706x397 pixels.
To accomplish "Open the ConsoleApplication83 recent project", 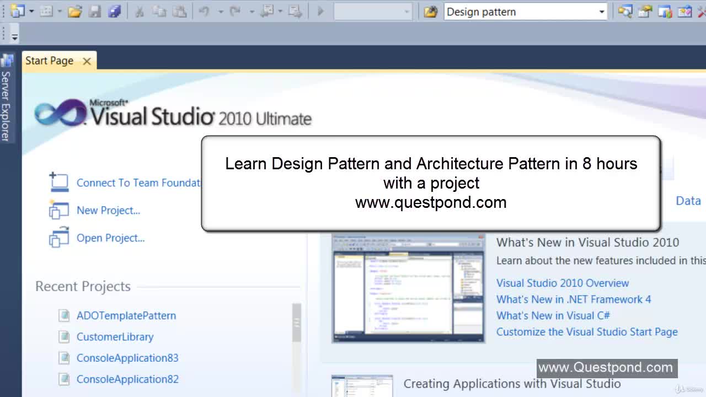I will coord(127,358).
